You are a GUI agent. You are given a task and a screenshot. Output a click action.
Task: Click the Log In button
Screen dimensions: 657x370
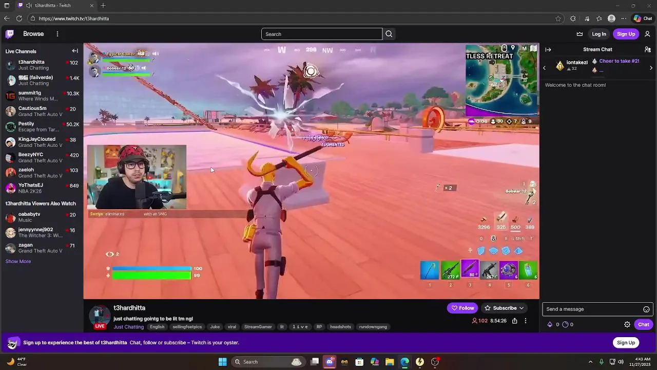click(x=599, y=34)
